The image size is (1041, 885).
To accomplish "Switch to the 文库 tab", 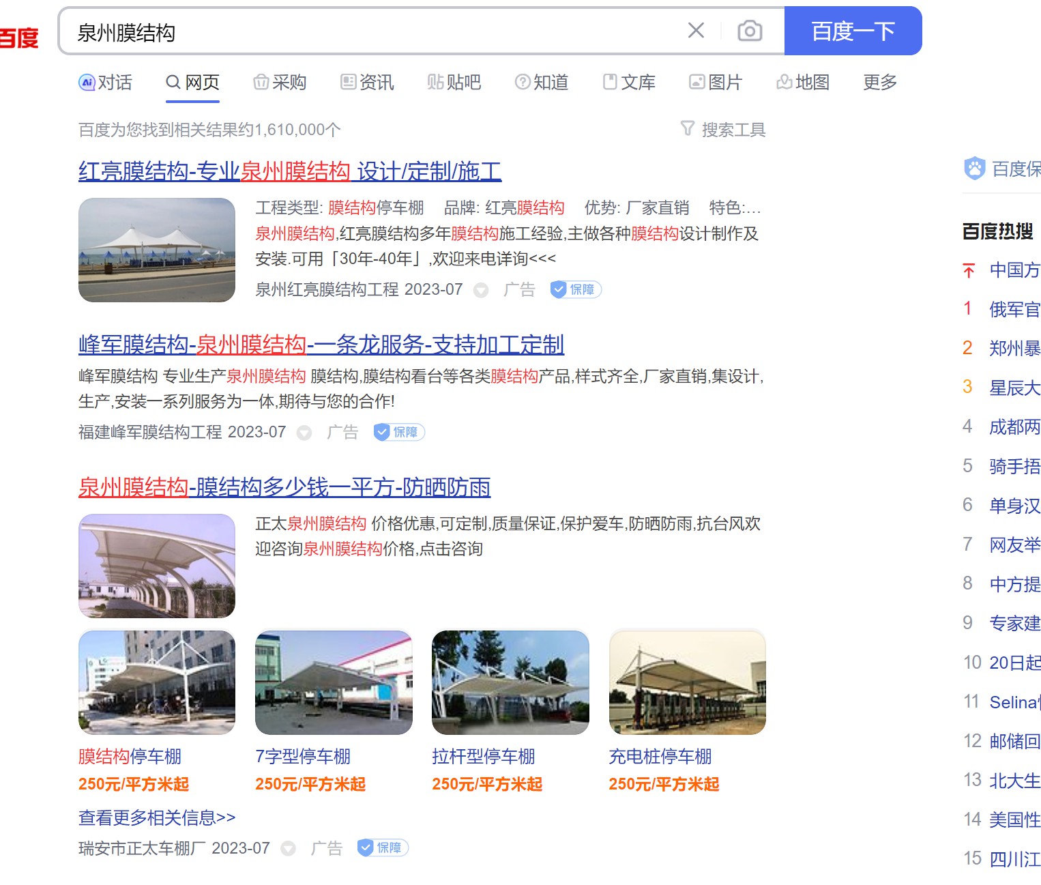I will click(x=629, y=83).
